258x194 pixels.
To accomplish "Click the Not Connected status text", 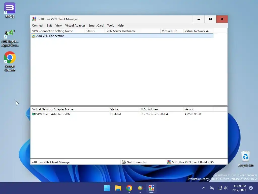I will pos(137,162).
